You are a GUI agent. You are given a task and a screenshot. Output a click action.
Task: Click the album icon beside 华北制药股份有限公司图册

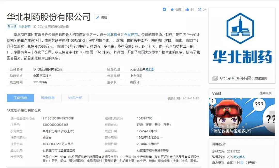click(215, 78)
